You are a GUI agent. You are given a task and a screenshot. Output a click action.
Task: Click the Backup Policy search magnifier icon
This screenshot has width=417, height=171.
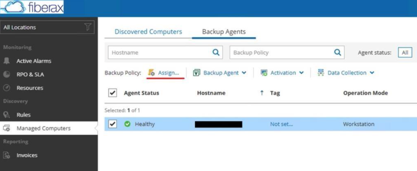337,52
